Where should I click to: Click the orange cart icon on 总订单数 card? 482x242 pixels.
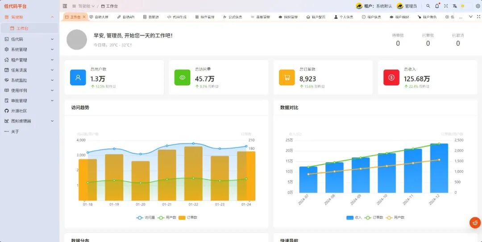287,78
